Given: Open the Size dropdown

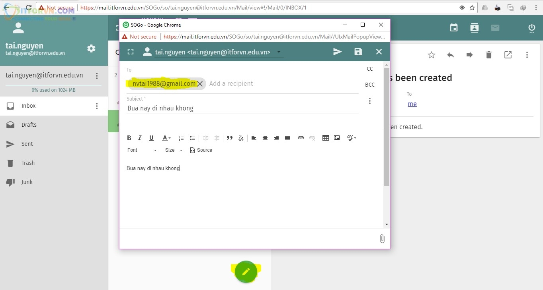Looking at the screenshot, I should [x=174, y=150].
